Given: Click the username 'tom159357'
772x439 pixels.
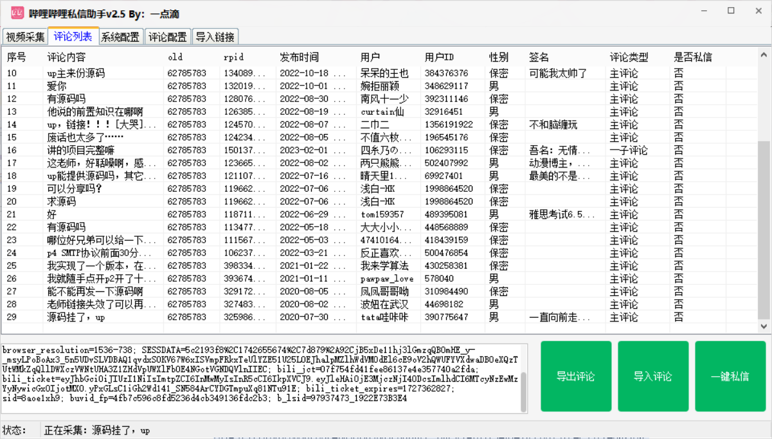Looking at the screenshot, I should tap(382, 214).
